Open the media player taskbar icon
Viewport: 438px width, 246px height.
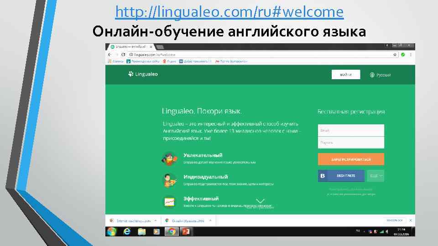pos(156,231)
